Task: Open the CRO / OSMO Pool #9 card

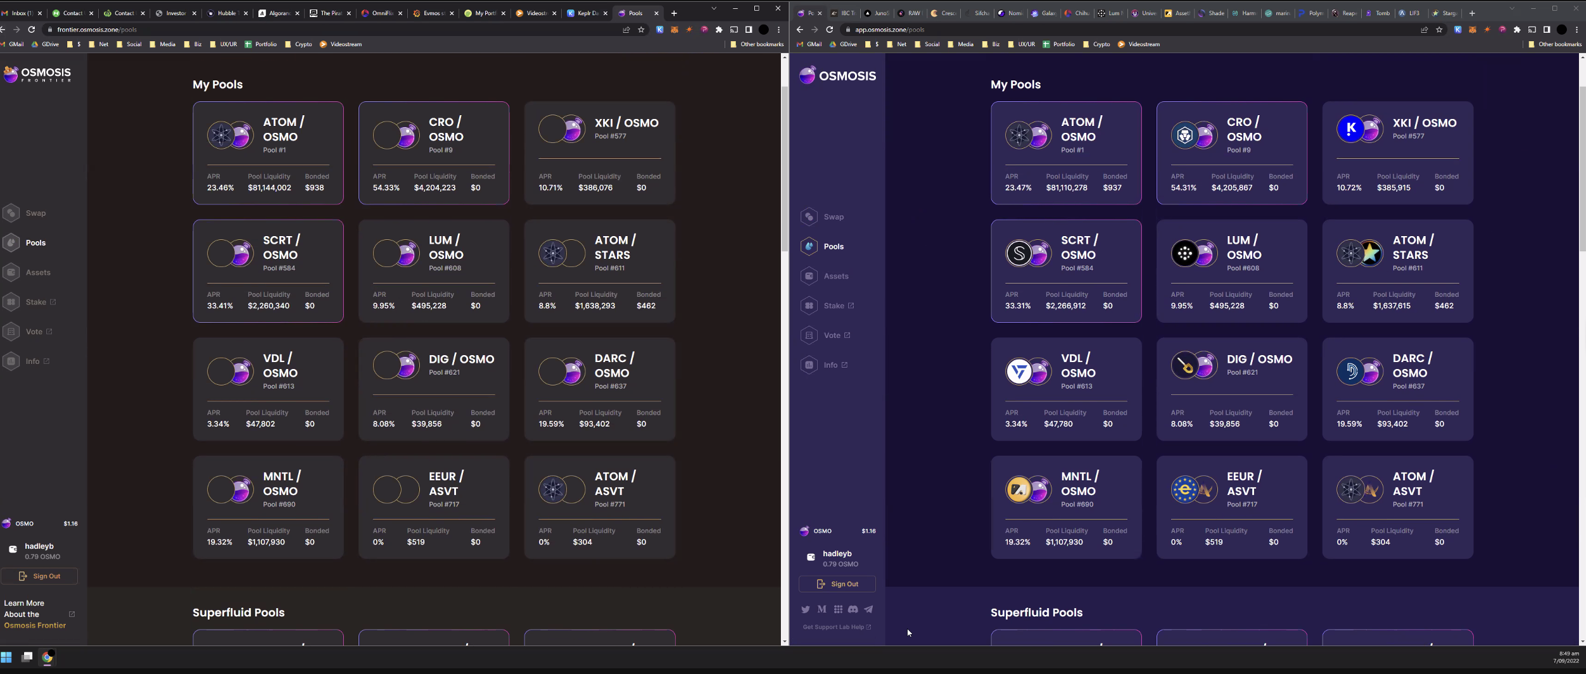Action: (x=433, y=153)
